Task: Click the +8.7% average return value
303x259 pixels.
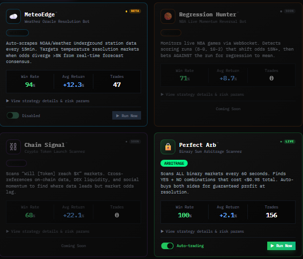Action: coord(228,78)
